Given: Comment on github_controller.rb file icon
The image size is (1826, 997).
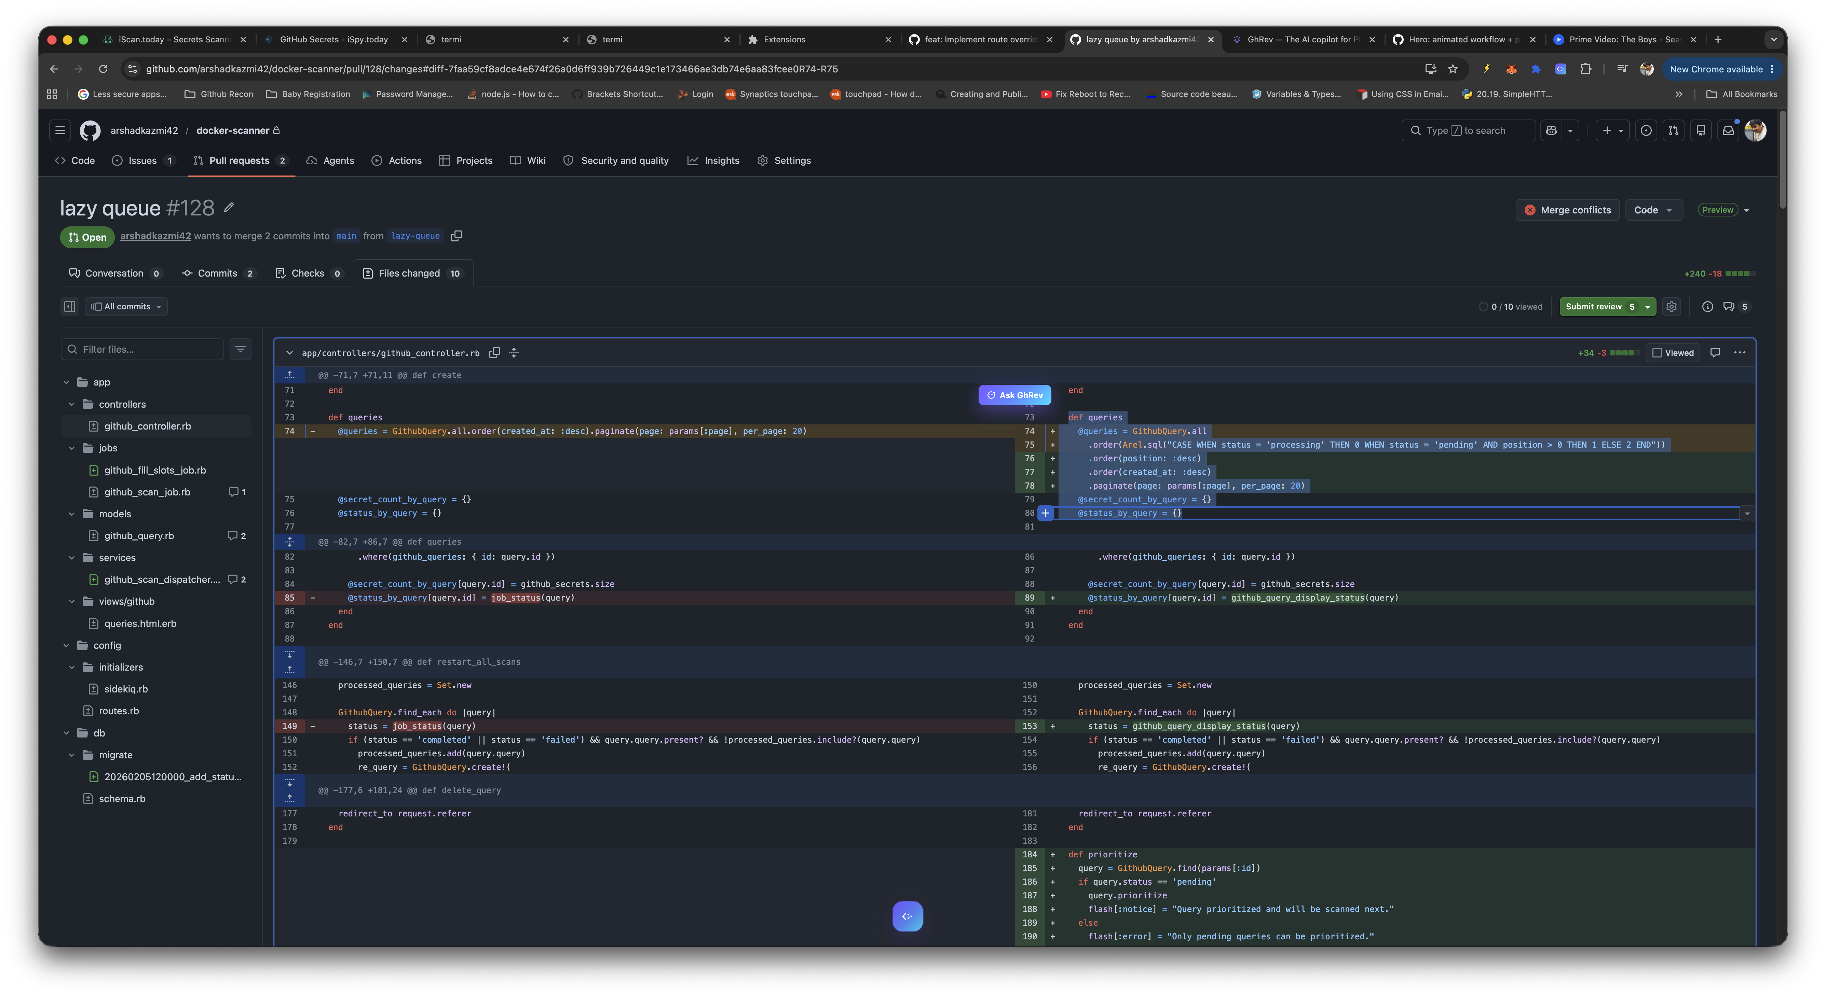Looking at the screenshot, I should click(x=1715, y=353).
